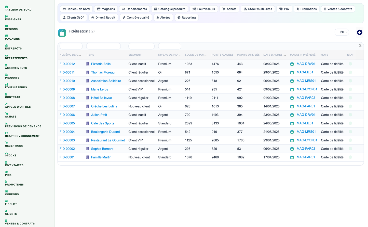Click the 2099 points balance cell
The height and width of the screenshot is (227, 368).
point(188,123)
